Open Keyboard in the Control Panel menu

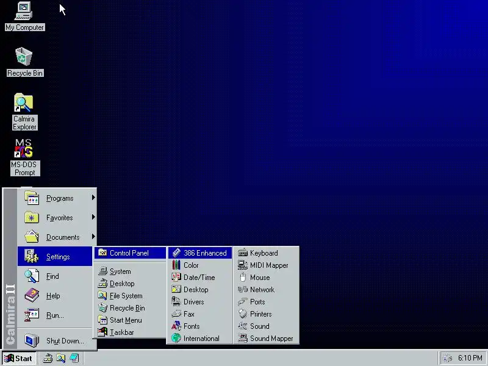coord(266,253)
